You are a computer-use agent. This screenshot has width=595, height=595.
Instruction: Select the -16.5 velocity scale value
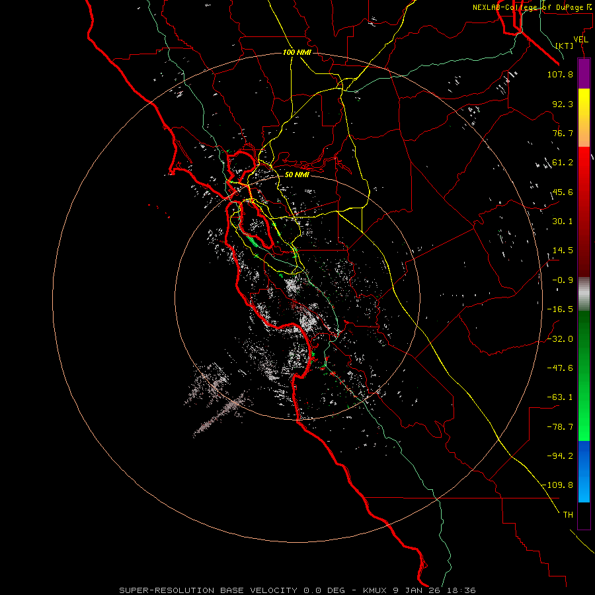(x=560, y=309)
